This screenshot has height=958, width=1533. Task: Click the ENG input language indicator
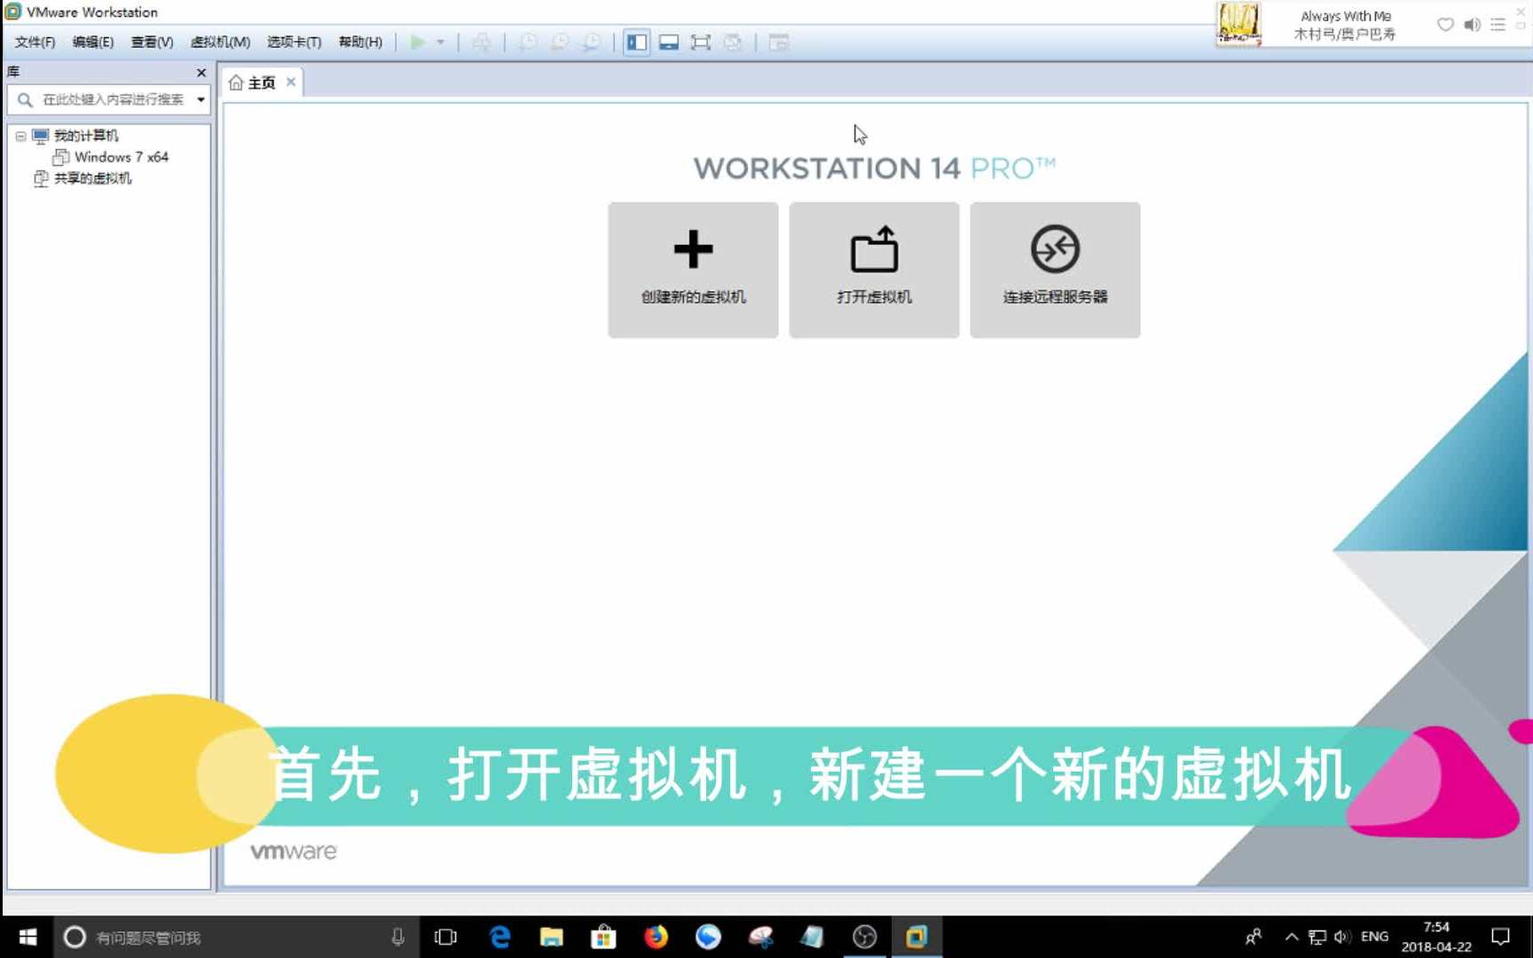tap(1374, 937)
